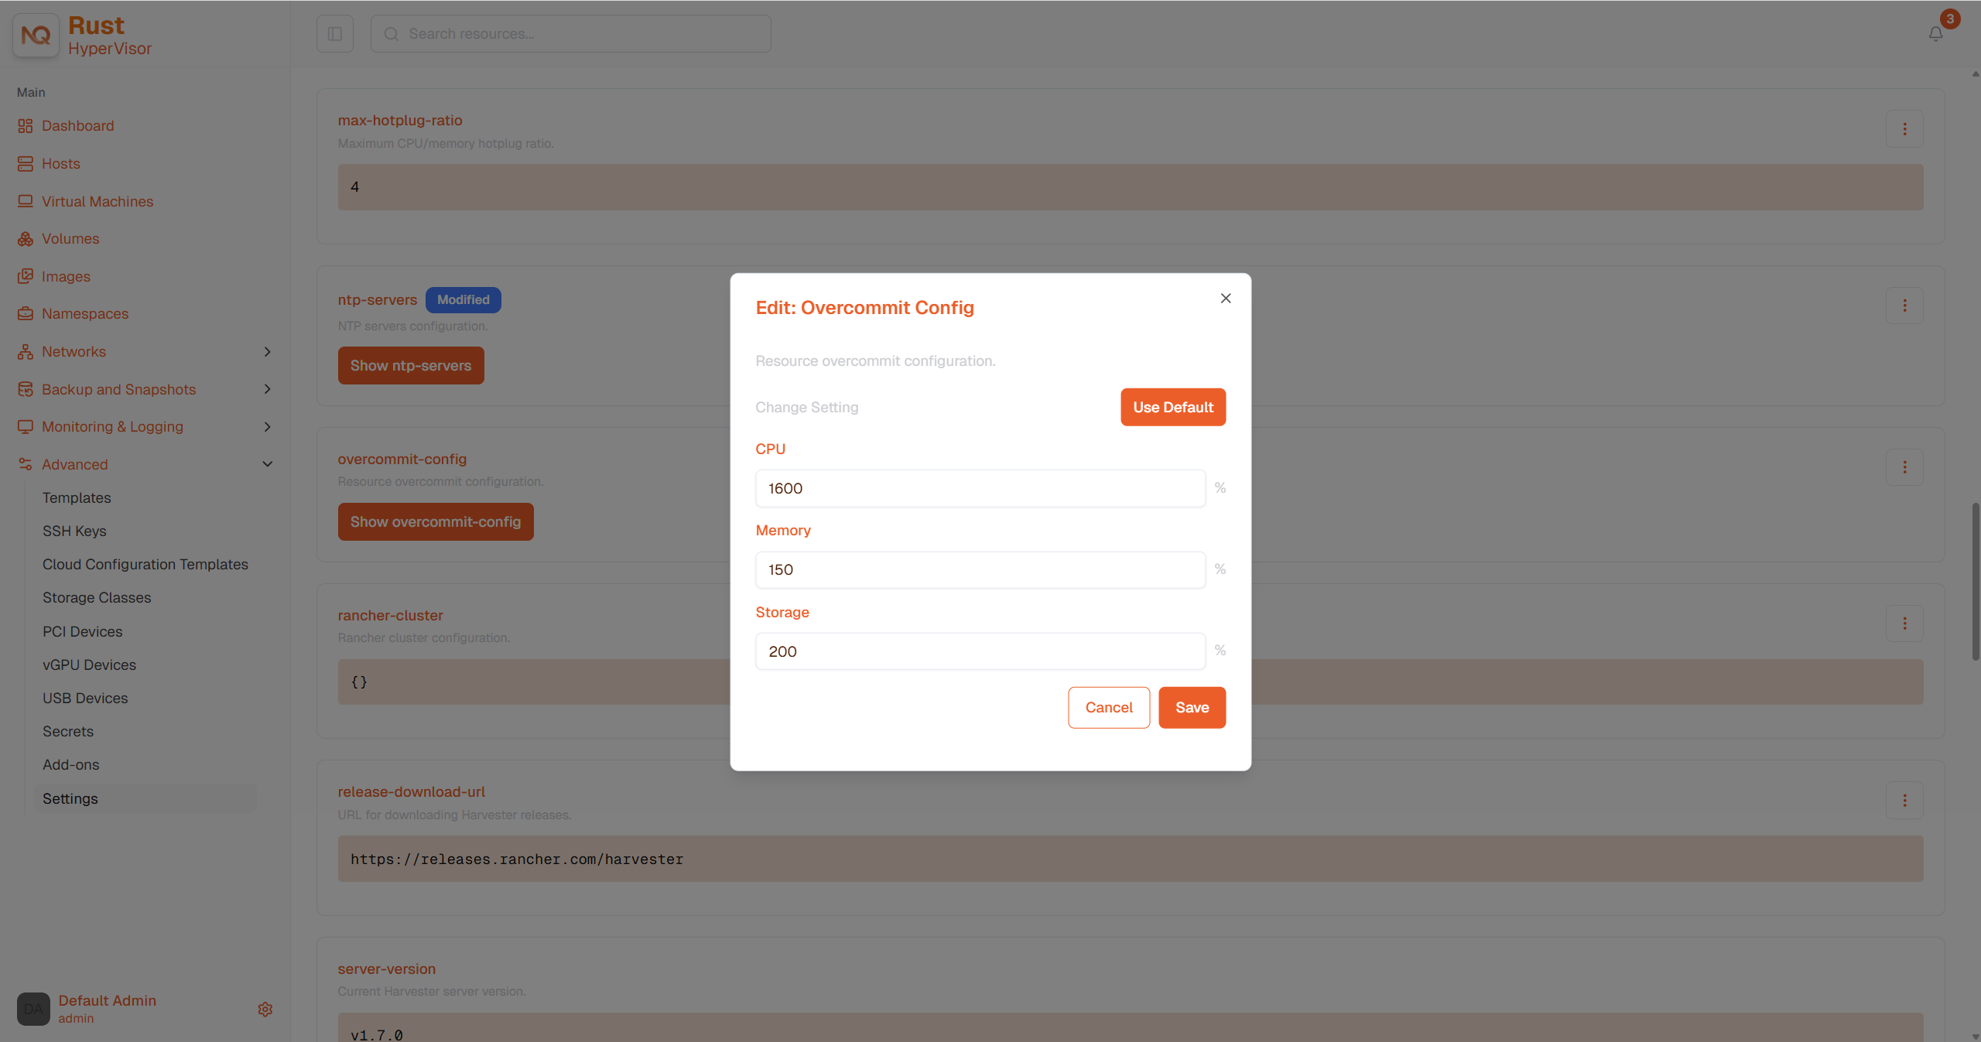The image size is (1981, 1042).
Task: Collapse the Advanced section chevron
Action: pyautogui.click(x=268, y=464)
